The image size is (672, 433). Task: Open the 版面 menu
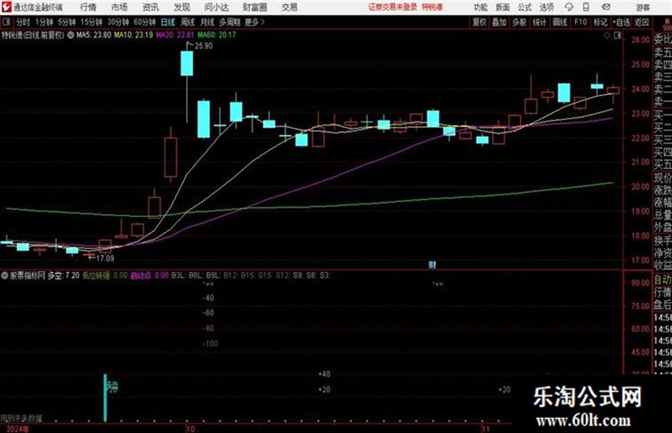pos(502,7)
